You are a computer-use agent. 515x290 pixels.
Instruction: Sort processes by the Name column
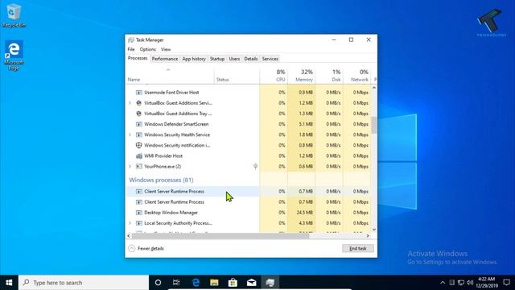[x=170, y=76]
